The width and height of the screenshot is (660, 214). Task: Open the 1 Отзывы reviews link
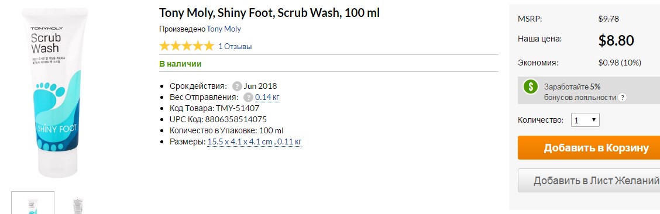pos(235,47)
